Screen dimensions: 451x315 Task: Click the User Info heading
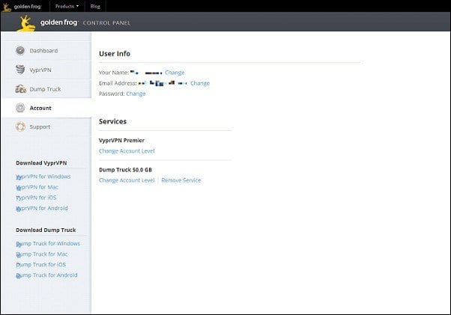click(x=115, y=54)
